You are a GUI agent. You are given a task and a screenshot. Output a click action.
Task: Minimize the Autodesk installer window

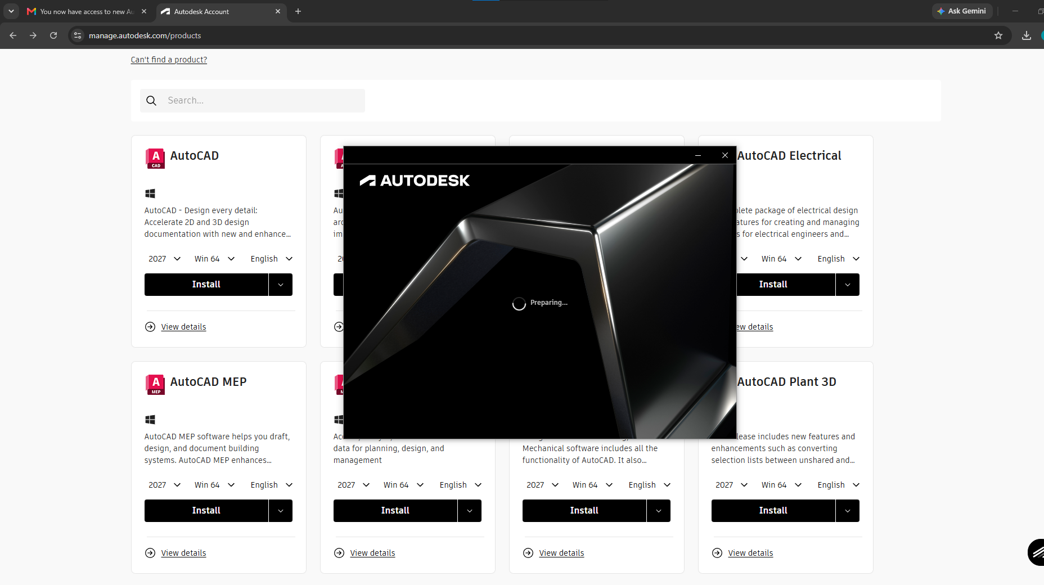(698, 155)
